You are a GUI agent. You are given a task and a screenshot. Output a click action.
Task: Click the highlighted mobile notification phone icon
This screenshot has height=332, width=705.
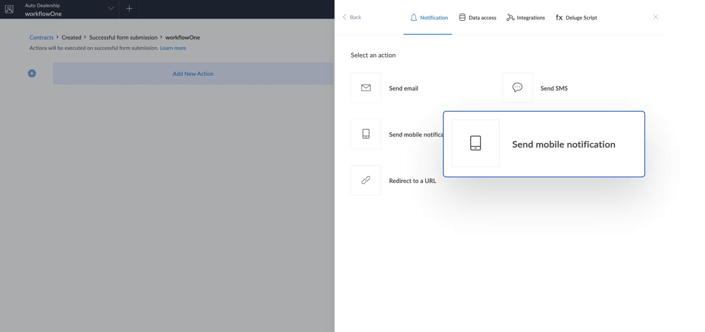click(475, 143)
